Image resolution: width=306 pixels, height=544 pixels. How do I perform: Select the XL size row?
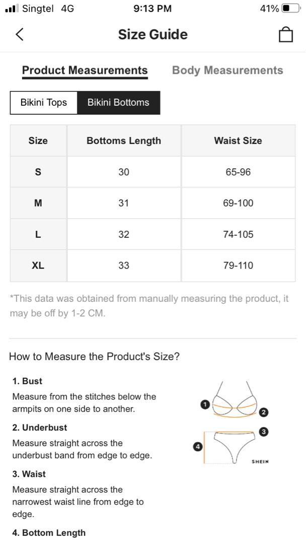point(38,265)
